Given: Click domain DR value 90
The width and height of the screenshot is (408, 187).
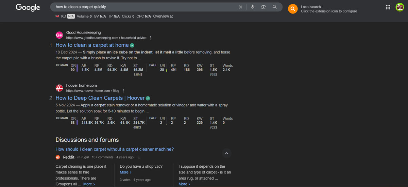Looking at the screenshot, I should [x=73, y=70].
